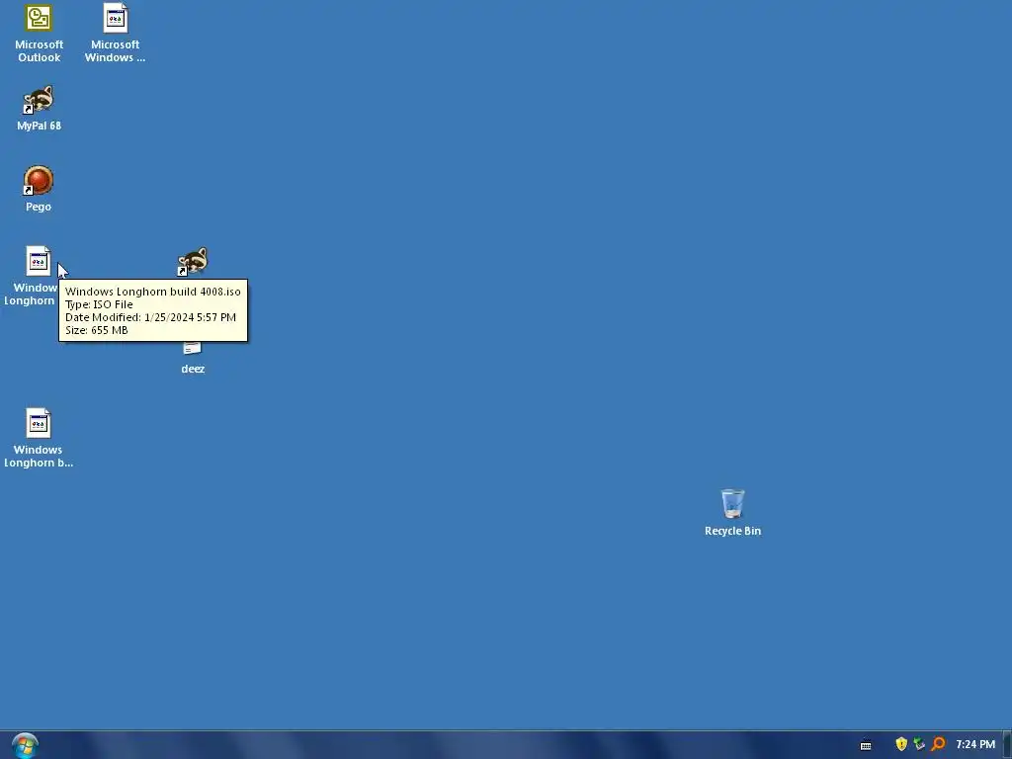
Task: Select the MyPal 68 shortcut
Action: pyautogui.click(x=39, y=100)
